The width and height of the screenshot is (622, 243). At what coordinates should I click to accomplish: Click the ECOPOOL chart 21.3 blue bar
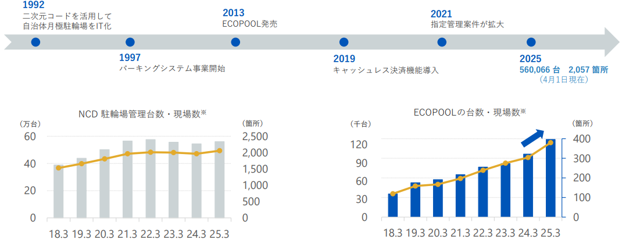[460, 196]
